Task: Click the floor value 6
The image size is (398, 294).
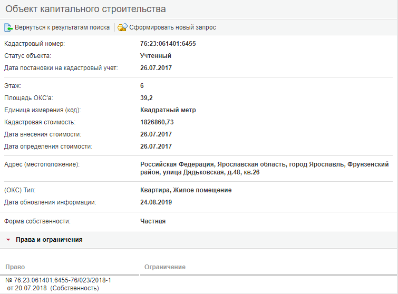Action: coord(142,86)
